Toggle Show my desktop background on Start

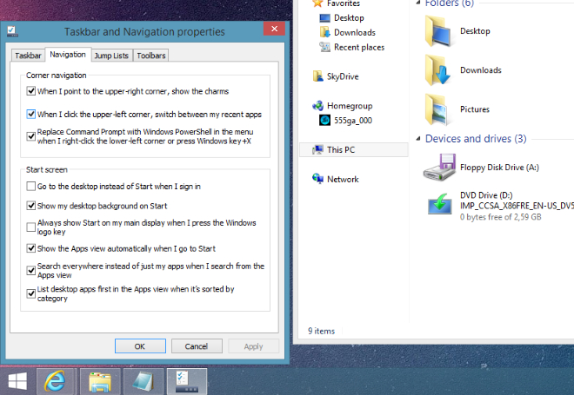(31, 206)
